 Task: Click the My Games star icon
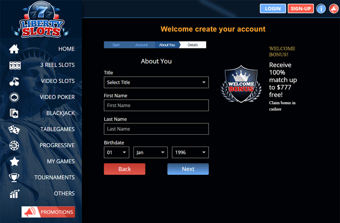click(14, 161)
